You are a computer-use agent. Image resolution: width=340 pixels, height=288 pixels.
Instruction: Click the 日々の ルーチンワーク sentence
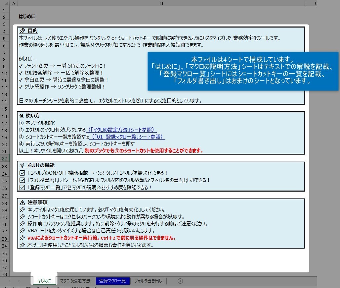click(110, 100)
